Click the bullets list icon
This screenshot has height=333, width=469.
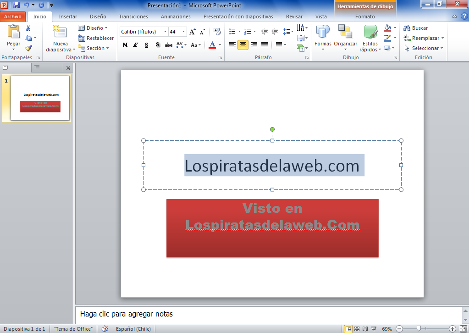tap(232, 31)
